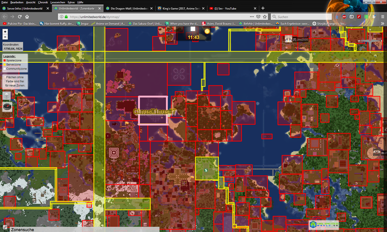Go back to previous page
The width and height of the screenshot is (387, 232).
click(5, 17)
